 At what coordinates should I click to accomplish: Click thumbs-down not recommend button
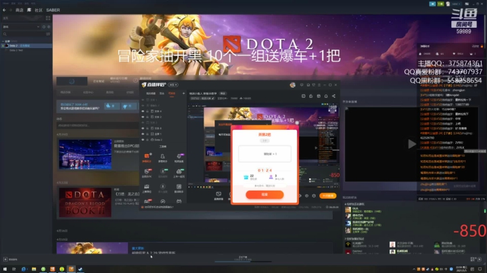click(x=129, y=106)
